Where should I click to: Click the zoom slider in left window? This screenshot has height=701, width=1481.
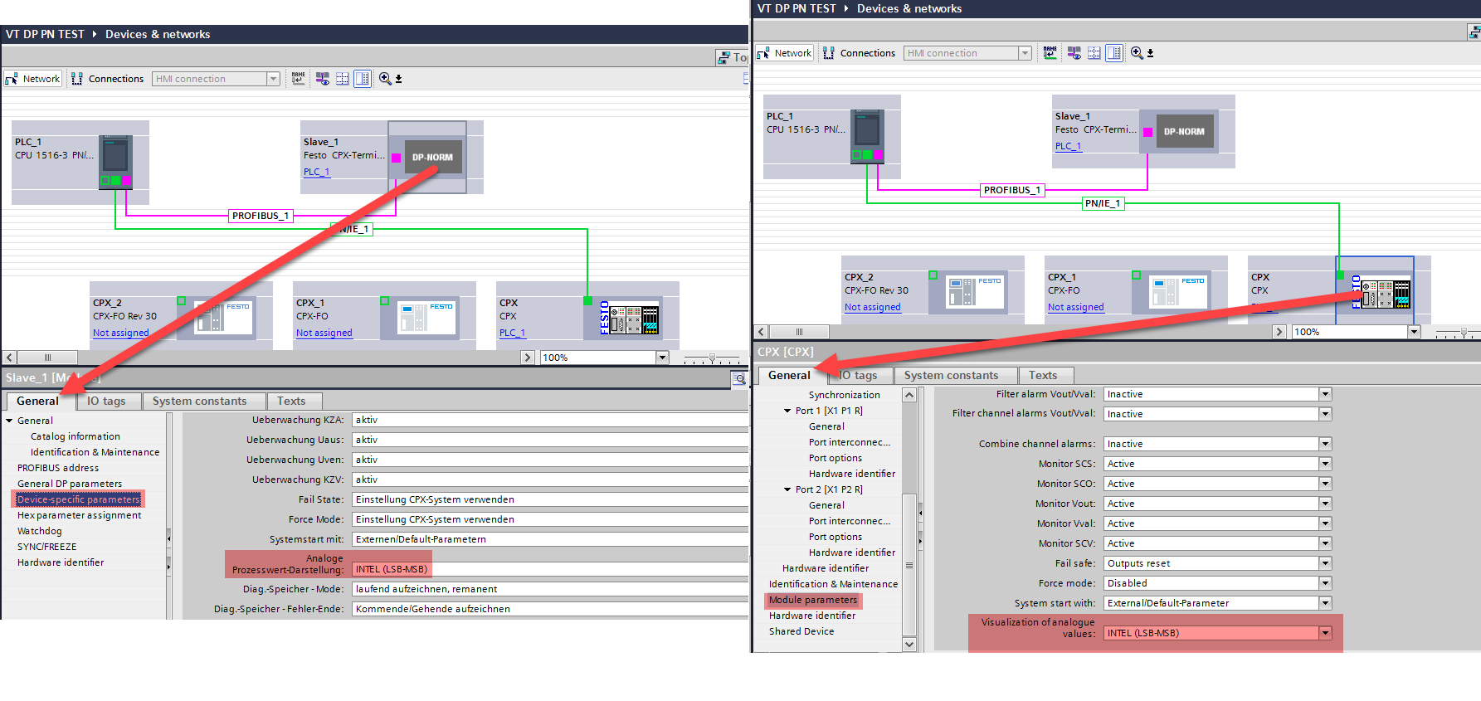pyautogui.click(x=712, y=358)
